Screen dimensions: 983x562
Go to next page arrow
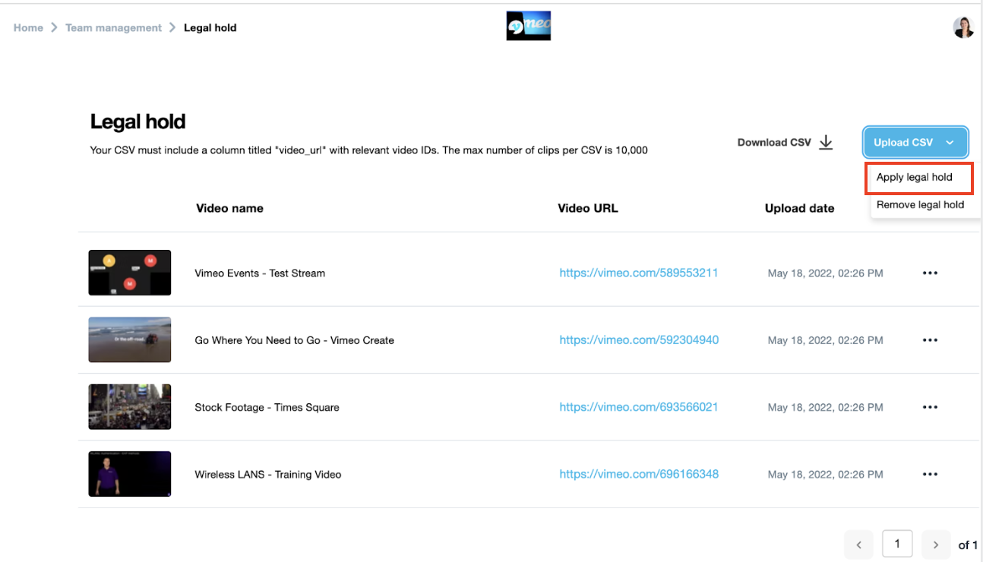[936, 545]
